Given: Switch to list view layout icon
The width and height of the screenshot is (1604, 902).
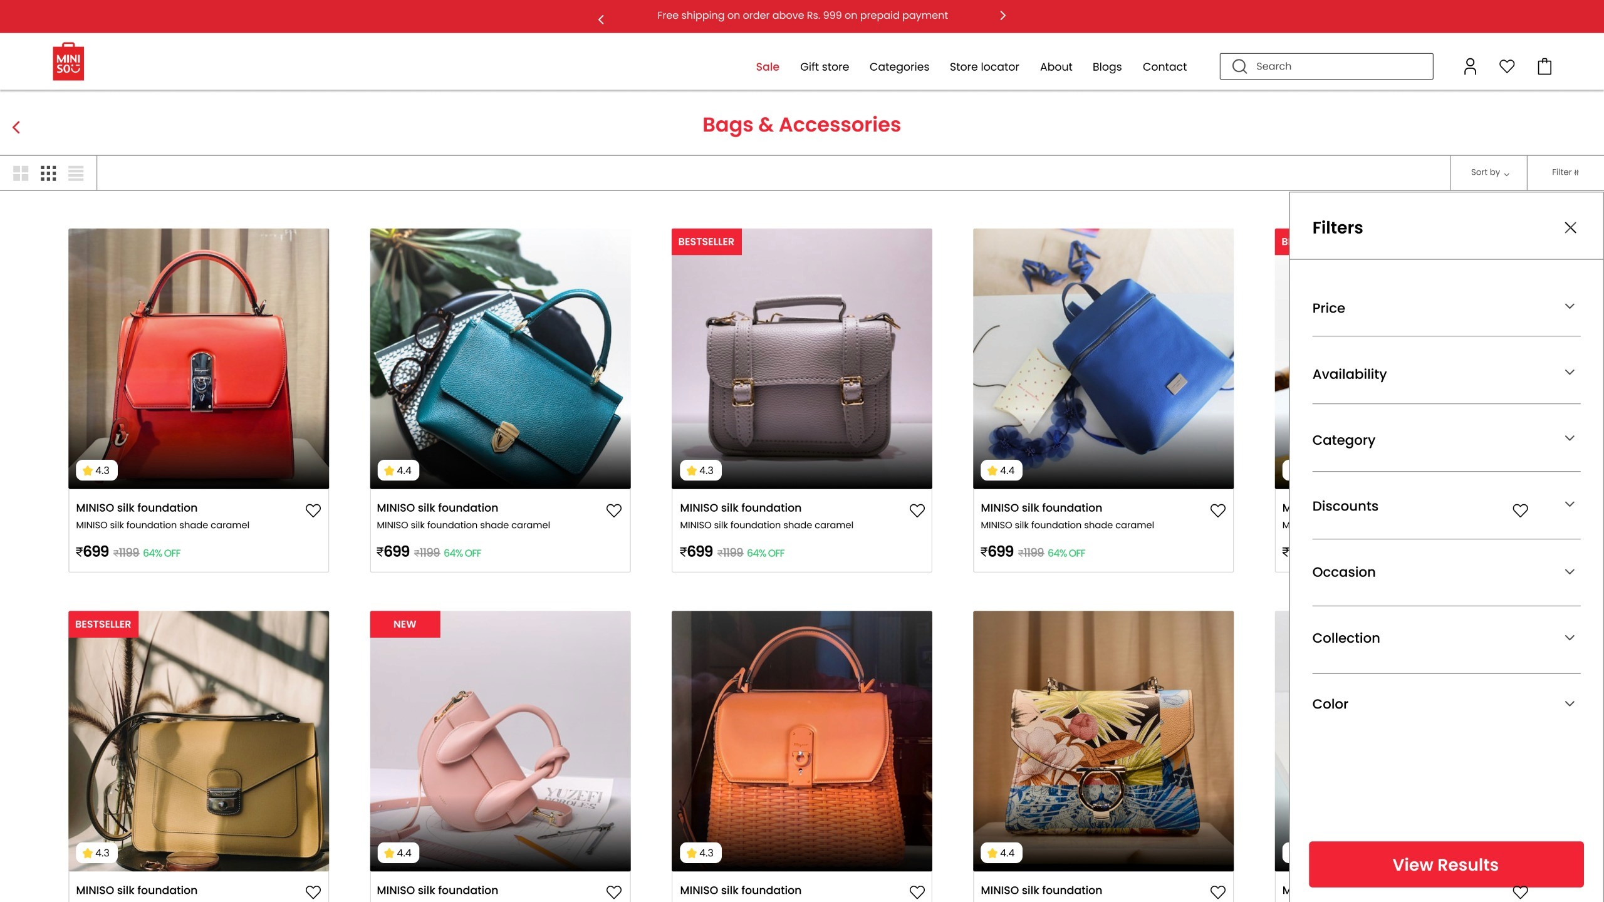Looking at the screenshot, I should pos(76,173).
